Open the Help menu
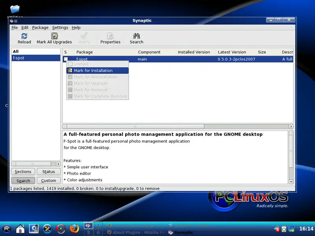The image size is (315, 236). click(76, 28)
